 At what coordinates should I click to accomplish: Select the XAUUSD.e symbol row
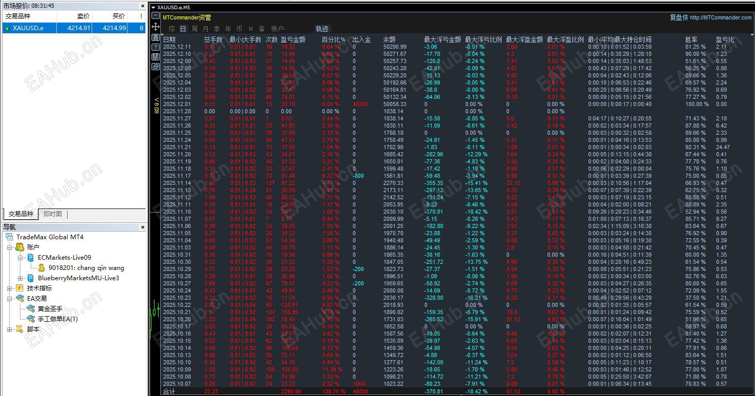[x=74, y=28]
